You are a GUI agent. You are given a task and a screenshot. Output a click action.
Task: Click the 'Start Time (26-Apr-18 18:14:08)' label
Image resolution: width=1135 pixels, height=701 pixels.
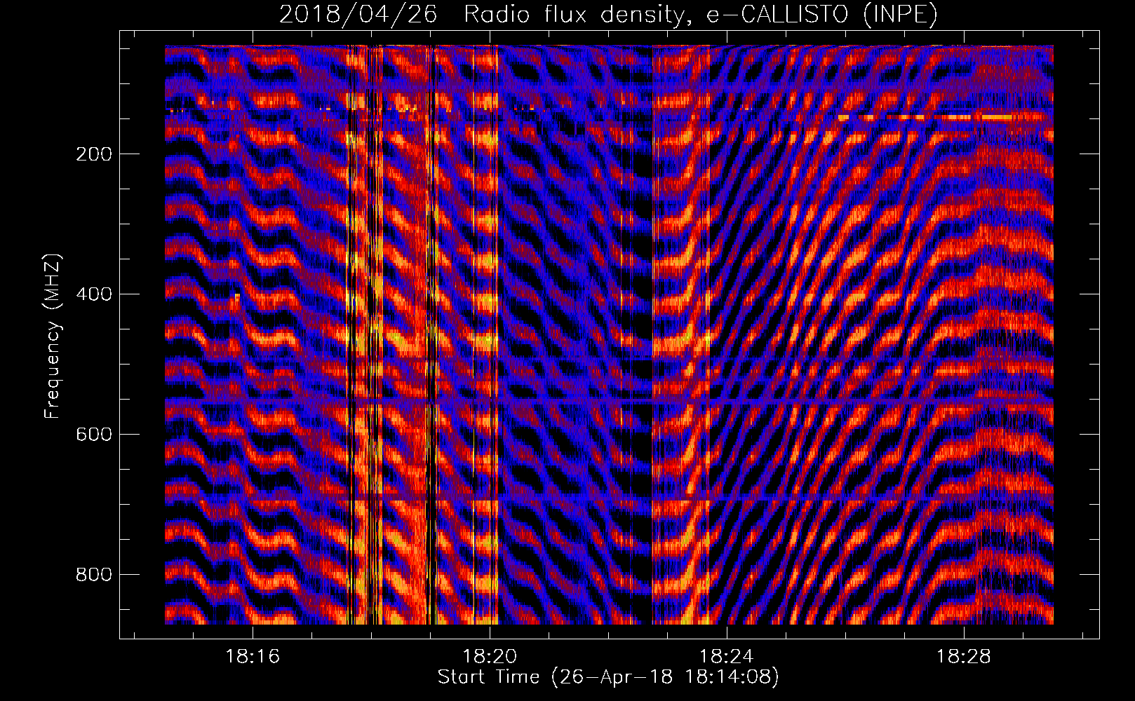(x=608, y=677)
